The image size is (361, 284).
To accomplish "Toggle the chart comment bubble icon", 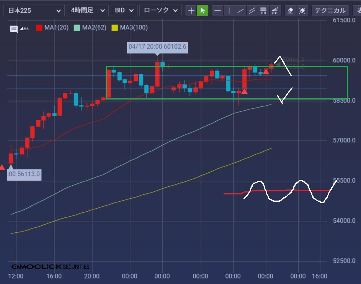I will [14, 29].
